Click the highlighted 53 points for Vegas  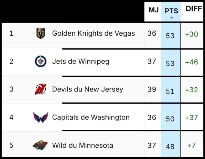click(171, 35)
